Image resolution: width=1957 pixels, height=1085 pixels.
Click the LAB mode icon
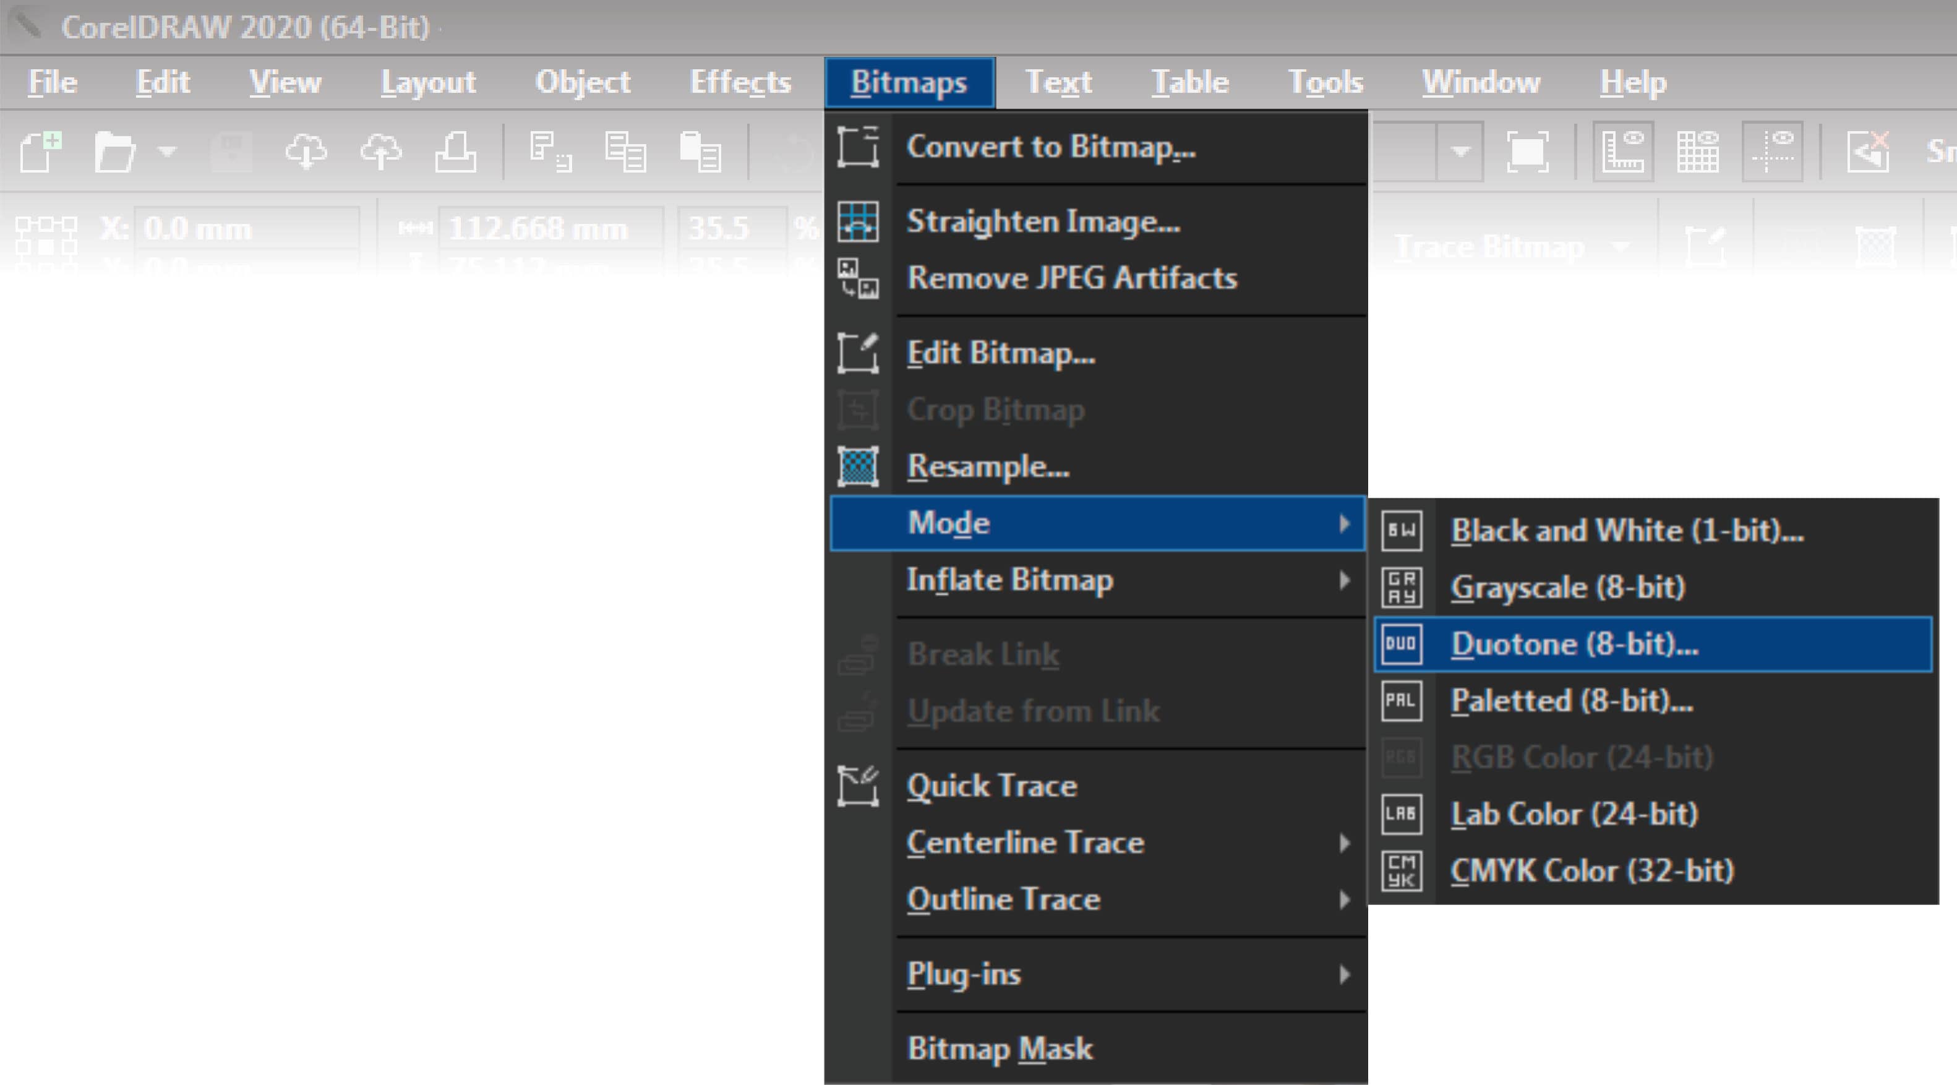1402,815
